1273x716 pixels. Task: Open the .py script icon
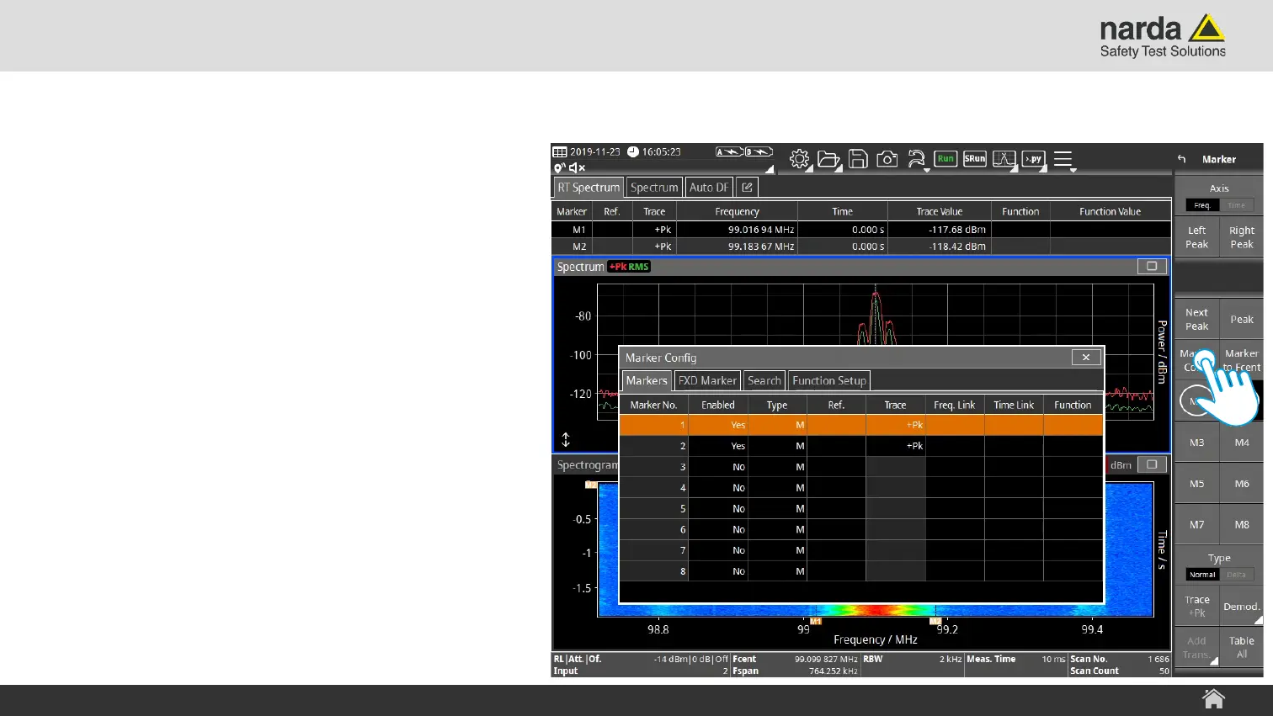pyautogui.click(x=1033, y=159)
